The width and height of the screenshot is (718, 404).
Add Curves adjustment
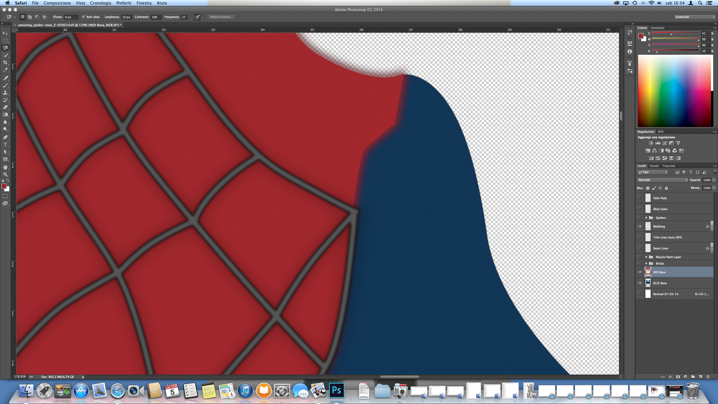coord(665,143)
